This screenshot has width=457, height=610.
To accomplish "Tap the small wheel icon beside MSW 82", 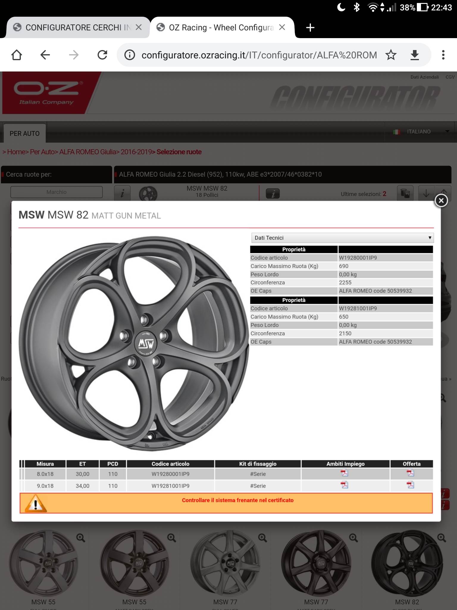I will click(148, 194).
